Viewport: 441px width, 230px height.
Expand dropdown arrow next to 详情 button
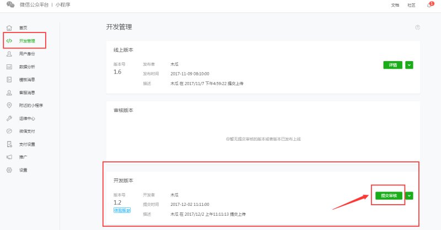409,64
